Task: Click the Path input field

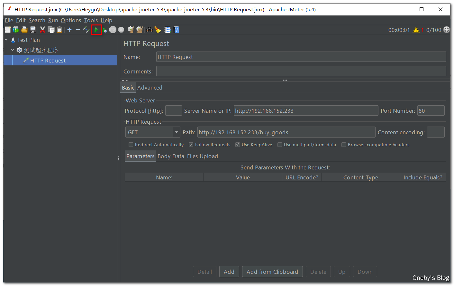Action: [x=286, y=132]
